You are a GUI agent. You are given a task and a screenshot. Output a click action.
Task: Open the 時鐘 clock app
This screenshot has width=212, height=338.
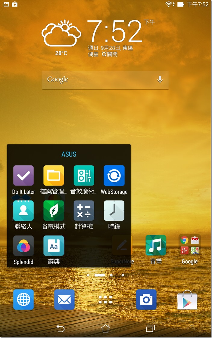[114, 210]
